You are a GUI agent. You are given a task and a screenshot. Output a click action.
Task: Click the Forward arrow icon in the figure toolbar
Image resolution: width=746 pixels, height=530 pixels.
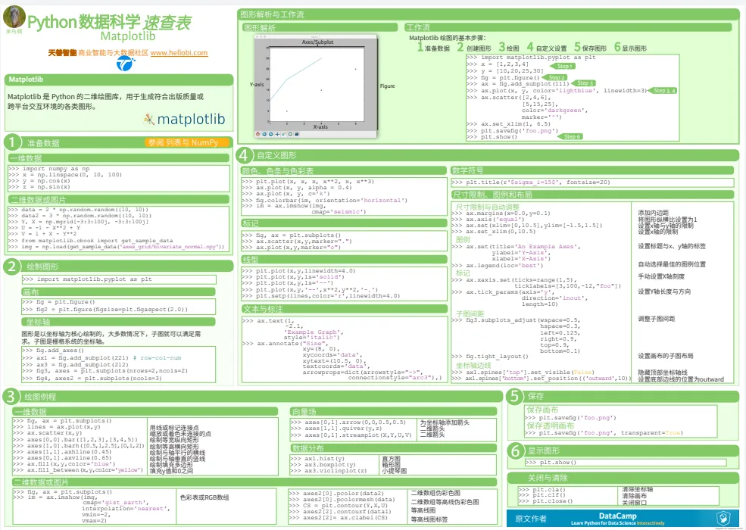click(x=270, y=134)
